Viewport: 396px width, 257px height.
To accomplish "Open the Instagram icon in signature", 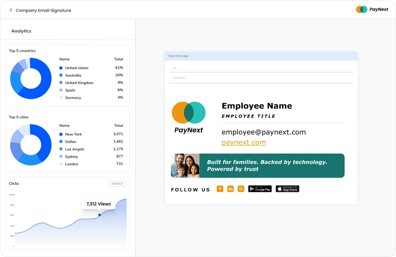I will coord(241,189).
